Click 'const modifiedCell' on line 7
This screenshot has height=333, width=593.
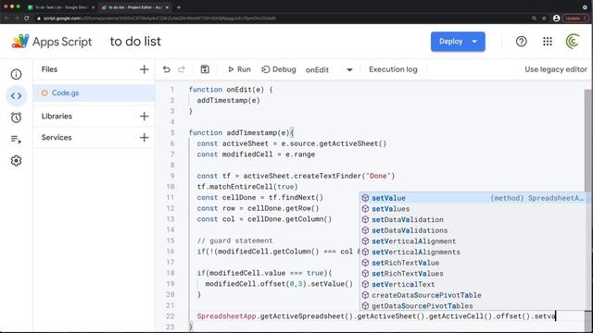coord(234,154)
